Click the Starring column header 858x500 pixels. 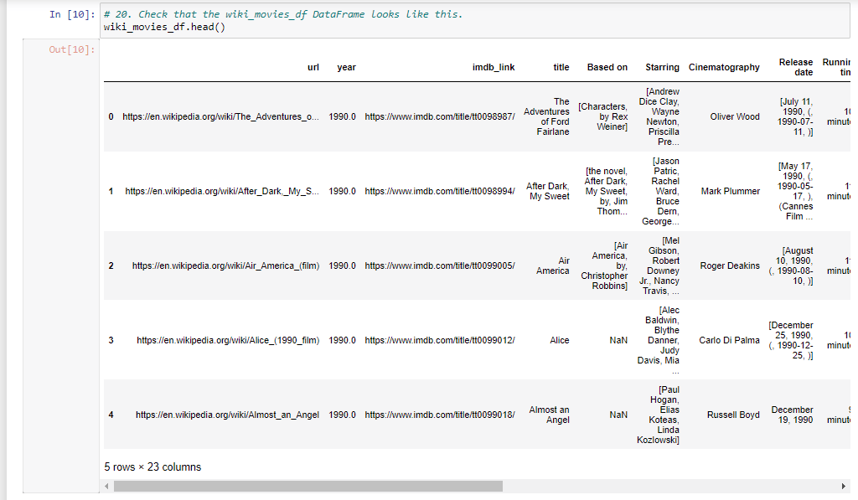click(x=662, y=67)
